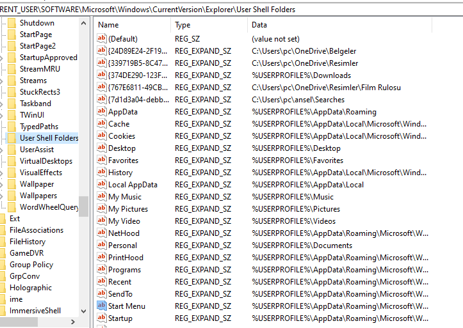Click the string icon of My Pictures value

coord(101,208)
